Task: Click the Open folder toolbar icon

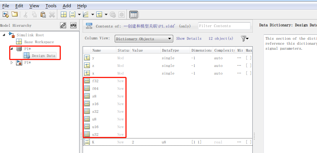Action: tap(15, 15)
